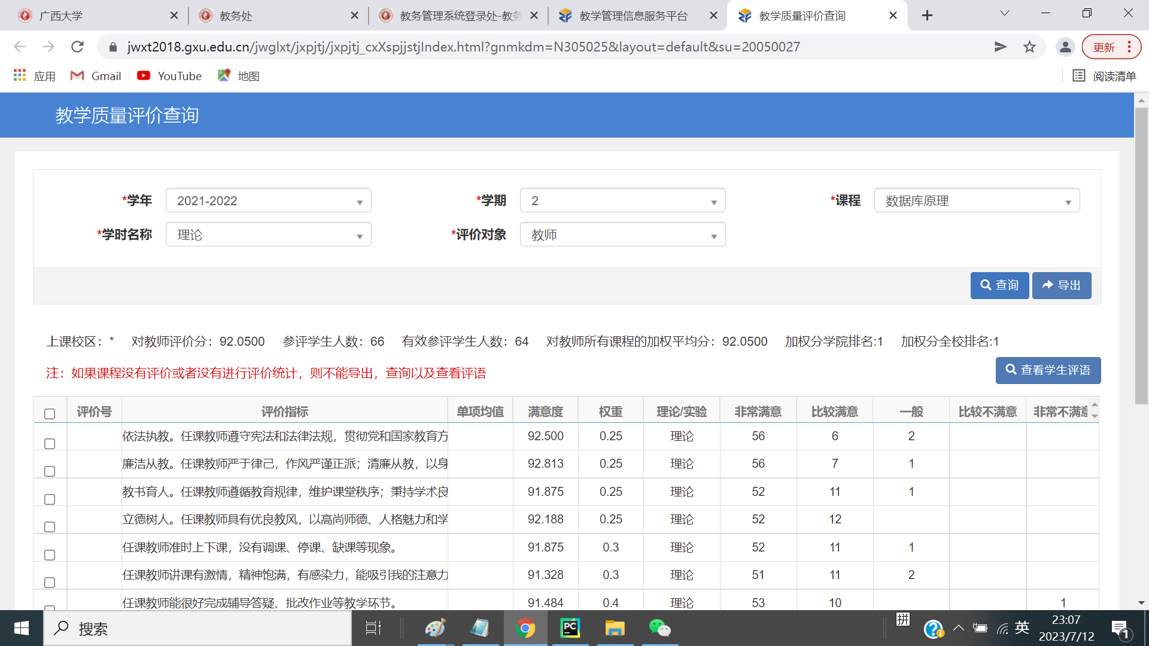Open the Paint app in taskbar
The width and height of the screenshot is (1149, 646).
[x=435, y=628]
